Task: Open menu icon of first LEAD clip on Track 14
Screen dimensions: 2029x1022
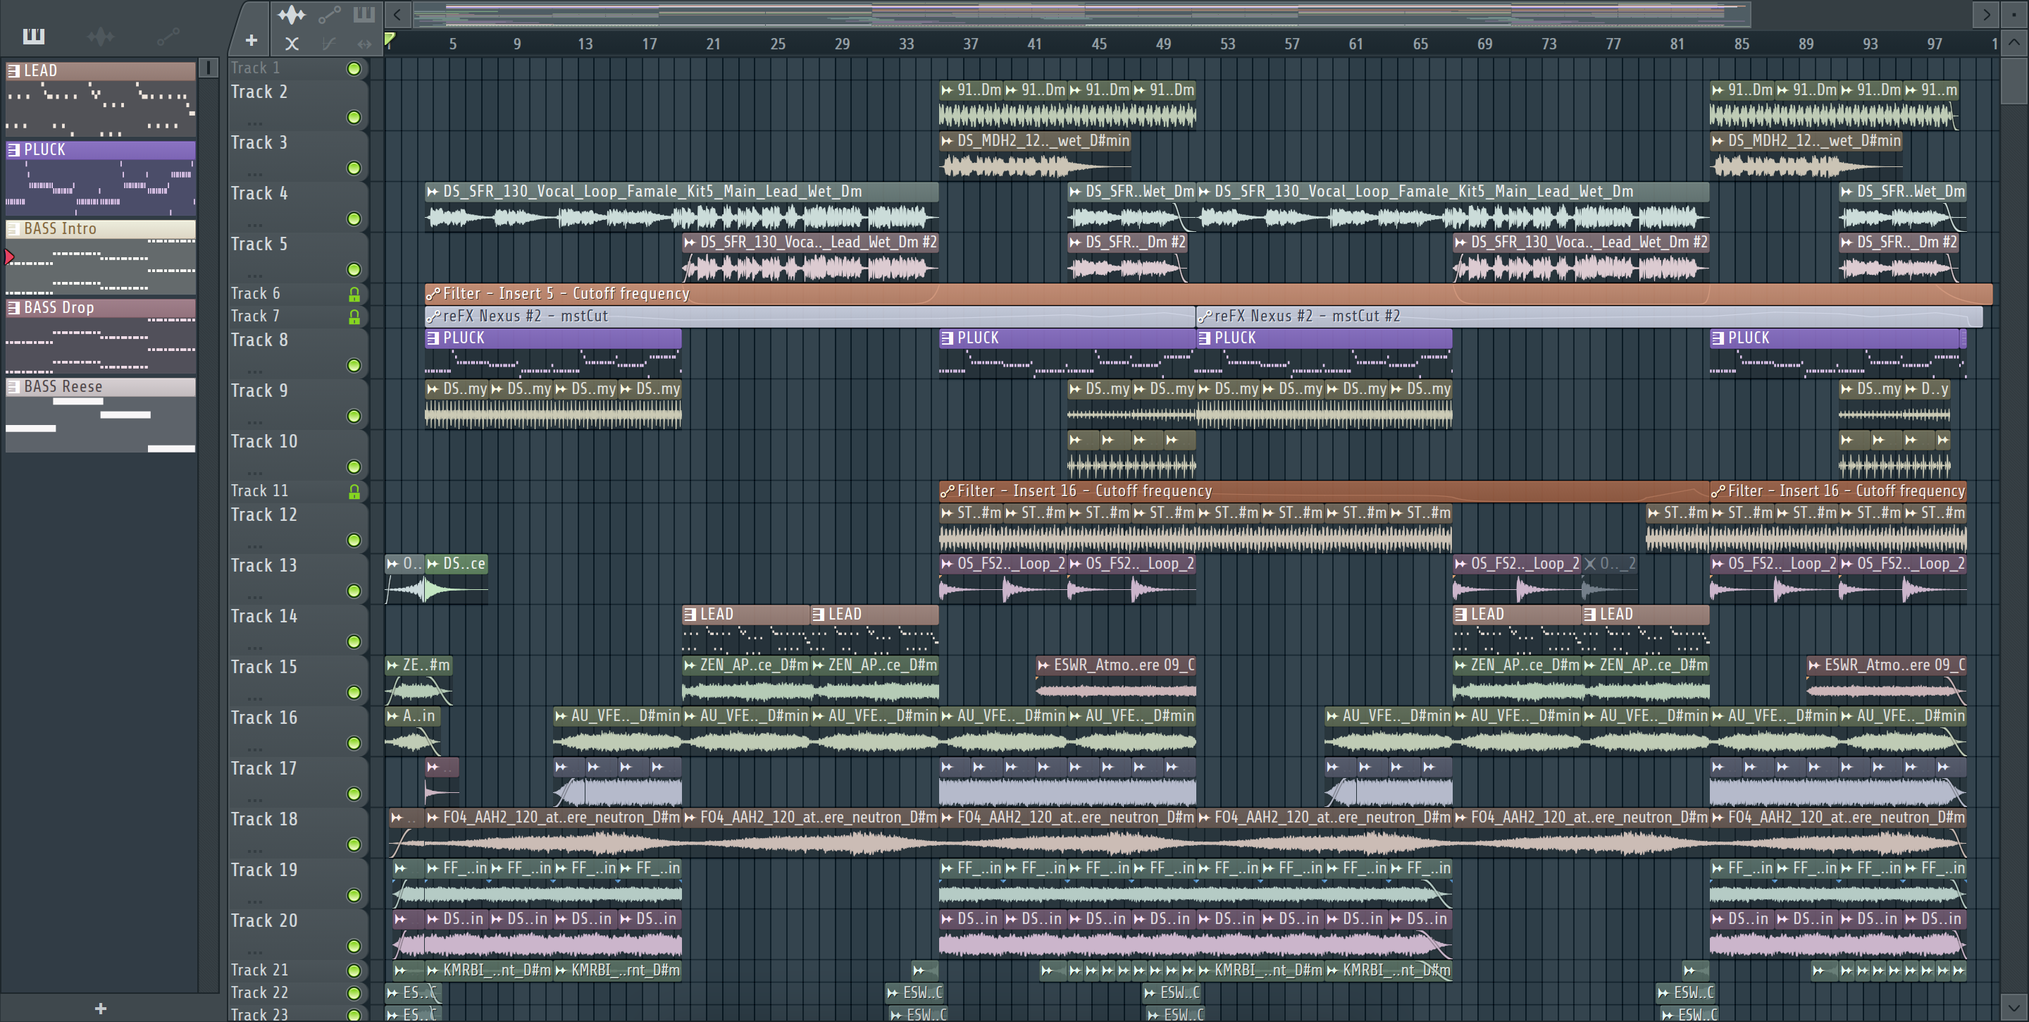Action: click(x=690, y=615)
